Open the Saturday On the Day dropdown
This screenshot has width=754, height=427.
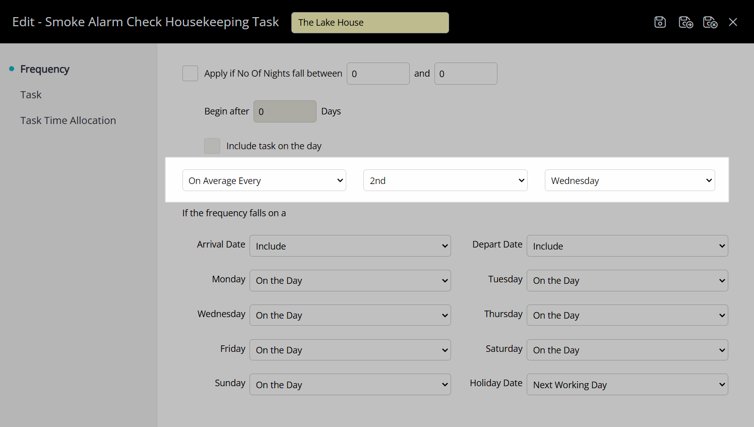pos(627,350)
